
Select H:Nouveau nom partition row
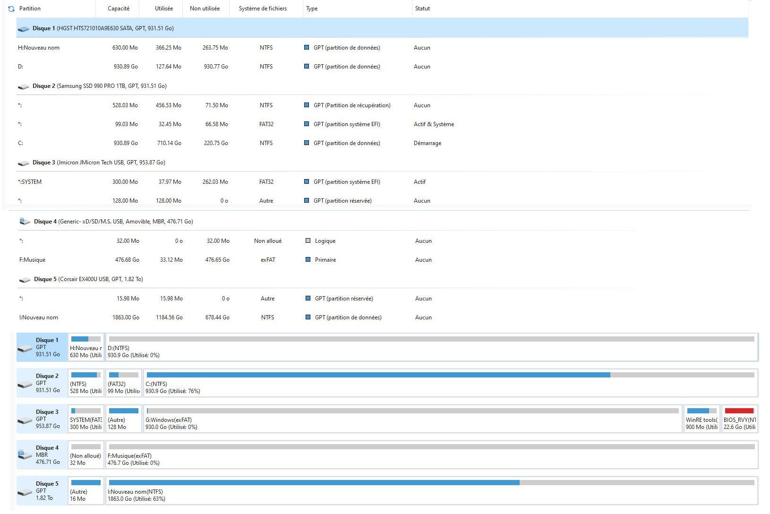39,48
